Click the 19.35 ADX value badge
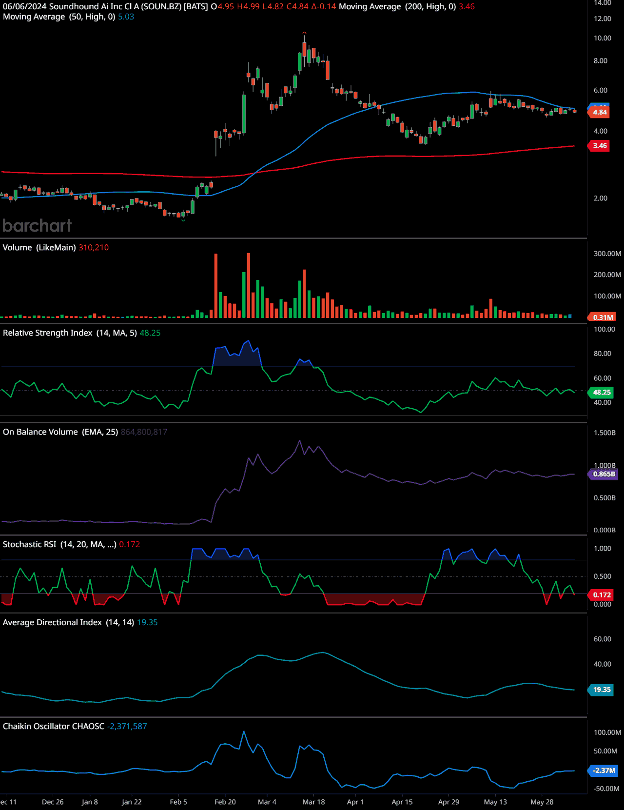Image resolution: width=624 pixels, height=810 pixels. point(602,690)
